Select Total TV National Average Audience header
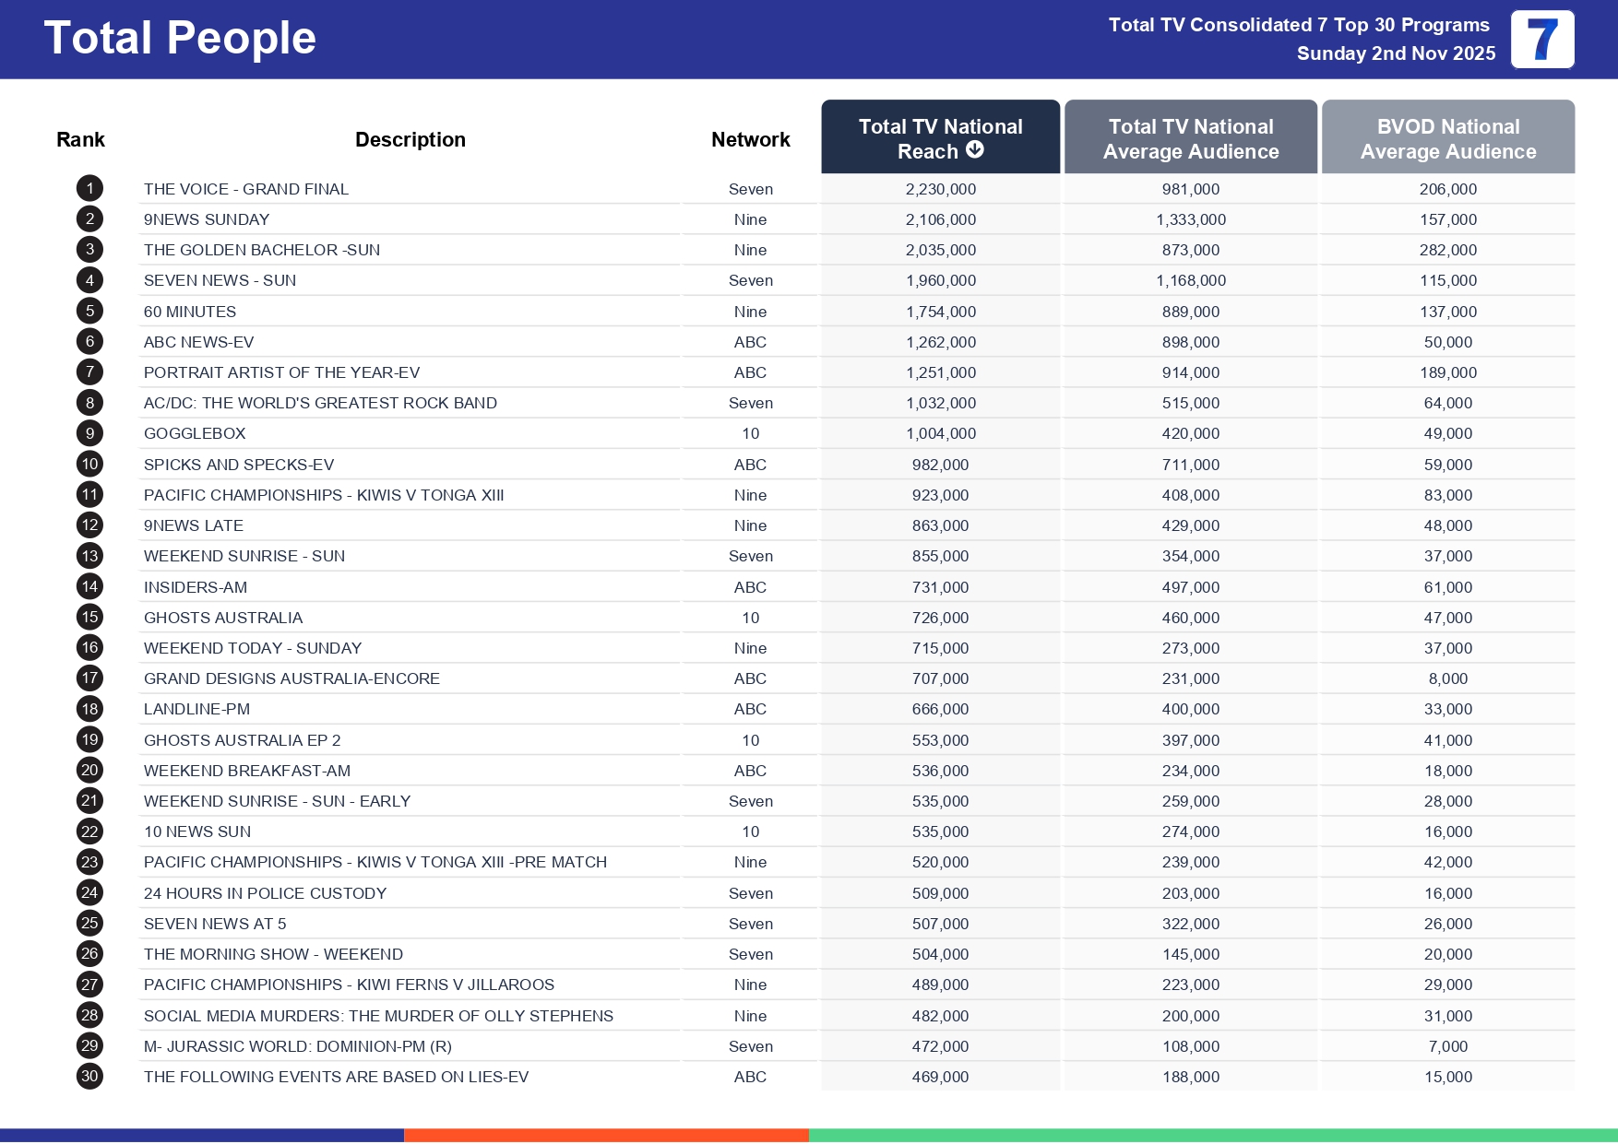1618x1144 pixels. pyautogui.click(x=1190, y=138)
